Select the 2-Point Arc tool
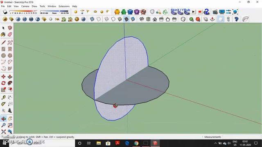The width and height of the screenshot is (262, 147). click(x=10, y=62)
